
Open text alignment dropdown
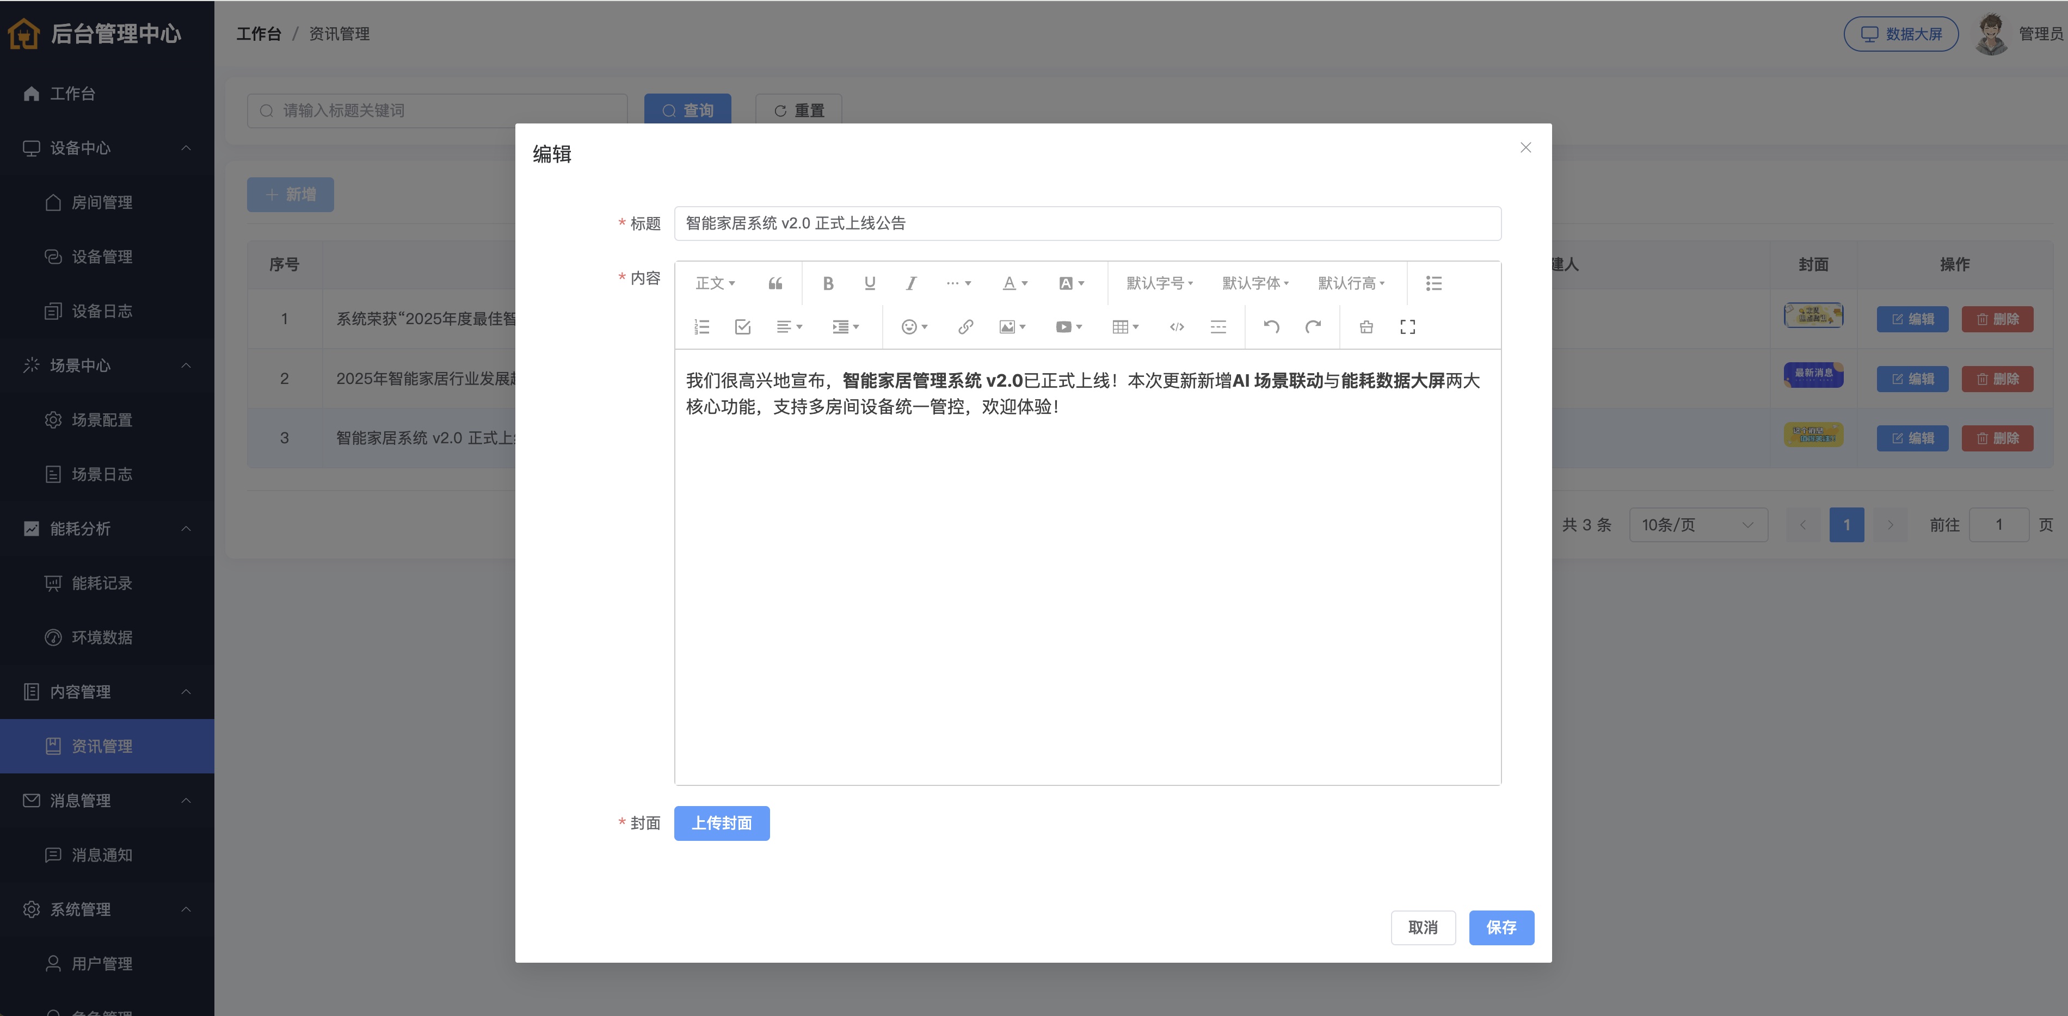coord(790,327)
